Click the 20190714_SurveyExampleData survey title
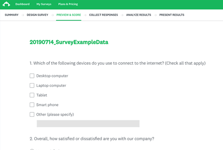 (x=69, y=42)
